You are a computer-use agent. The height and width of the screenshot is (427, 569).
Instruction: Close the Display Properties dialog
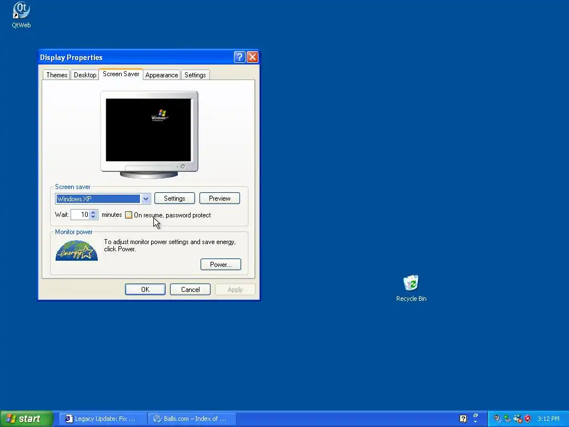252,57
